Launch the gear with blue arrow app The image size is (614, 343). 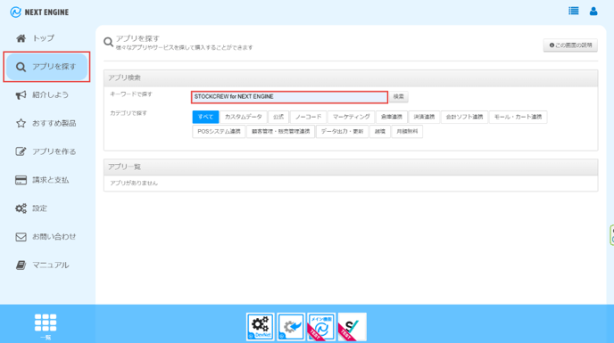(x=291, y=327)
